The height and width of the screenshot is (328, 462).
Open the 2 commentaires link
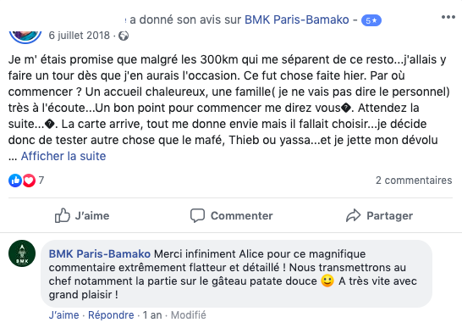pyautogui.click(x=414, y=180)
